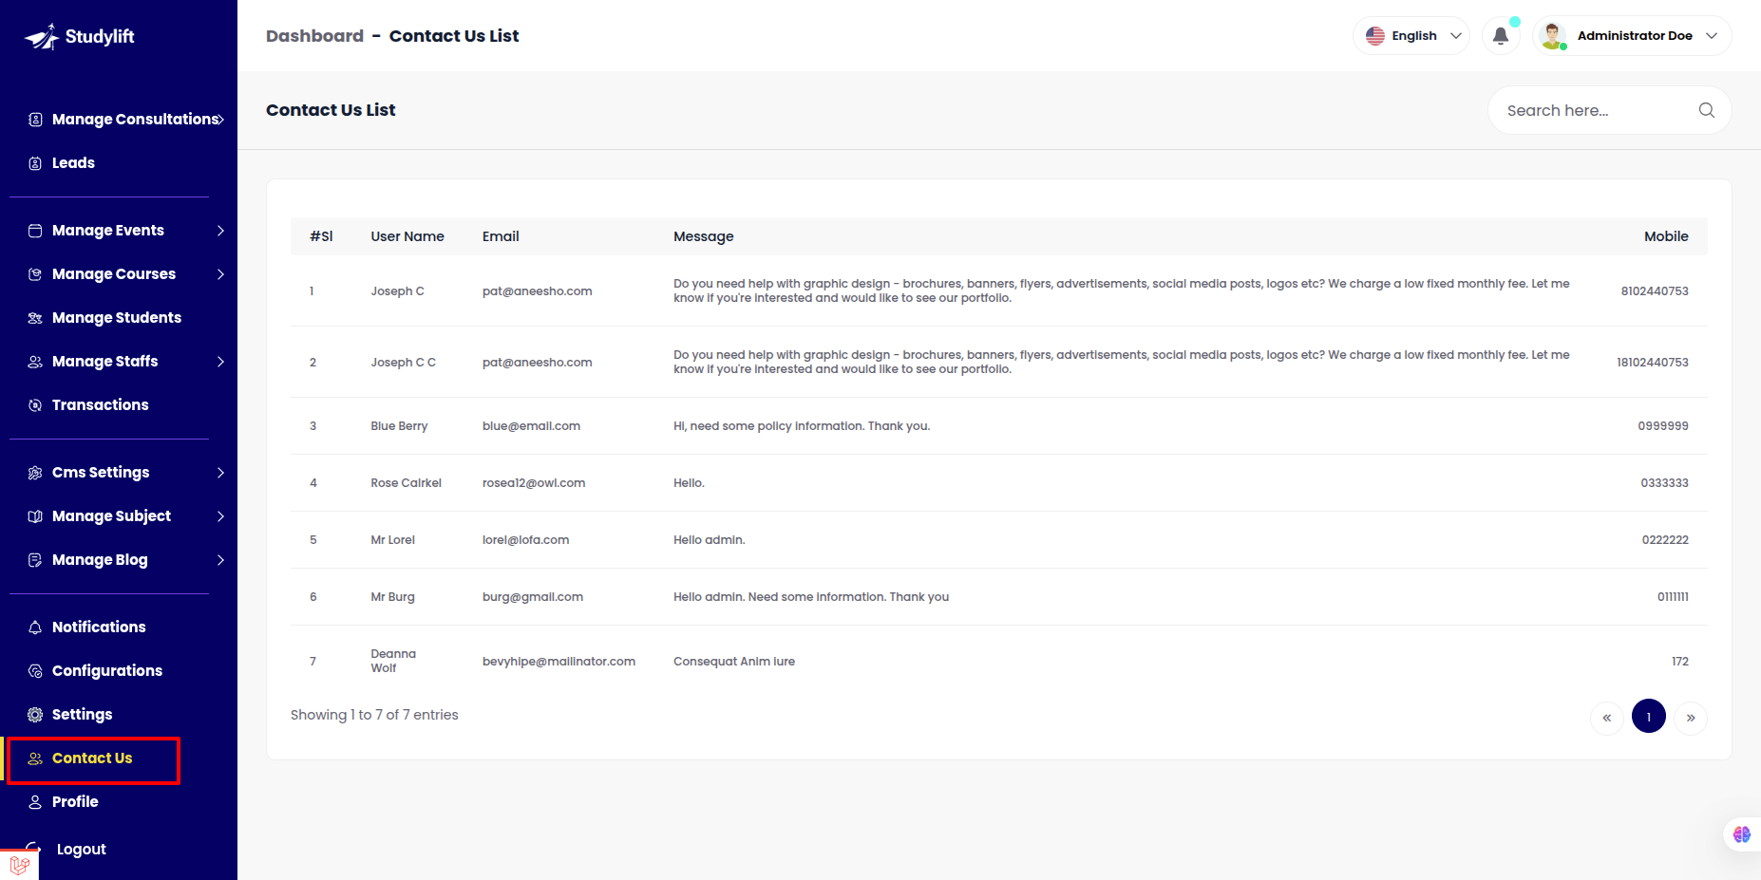Expand the Manage Subject chevron
This screenshot has width=1761, height=880.
point(220,516)
